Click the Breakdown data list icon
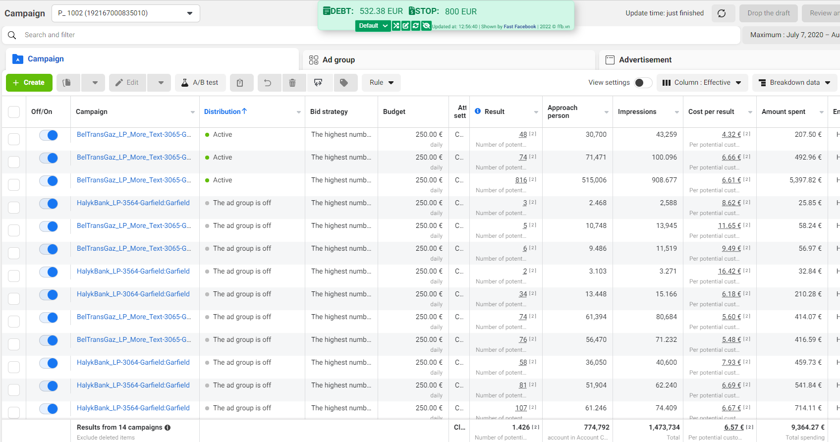840x442 pixels. pos(762,83)
